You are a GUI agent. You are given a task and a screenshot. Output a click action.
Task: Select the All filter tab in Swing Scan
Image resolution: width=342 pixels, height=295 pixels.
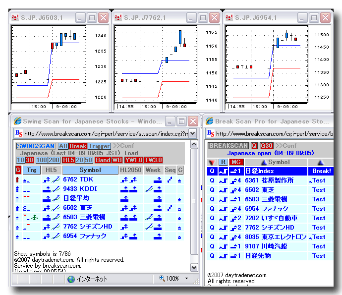click(x=63, y=146)
